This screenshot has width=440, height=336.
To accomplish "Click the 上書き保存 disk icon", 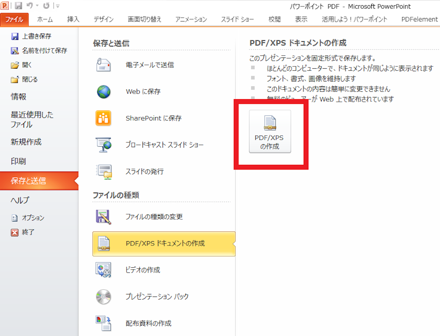I will pos(15,36).
